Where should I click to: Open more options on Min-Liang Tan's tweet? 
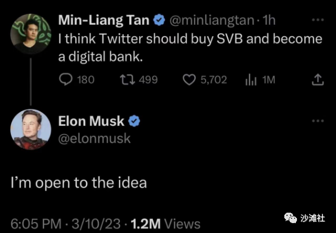(317, 20)
